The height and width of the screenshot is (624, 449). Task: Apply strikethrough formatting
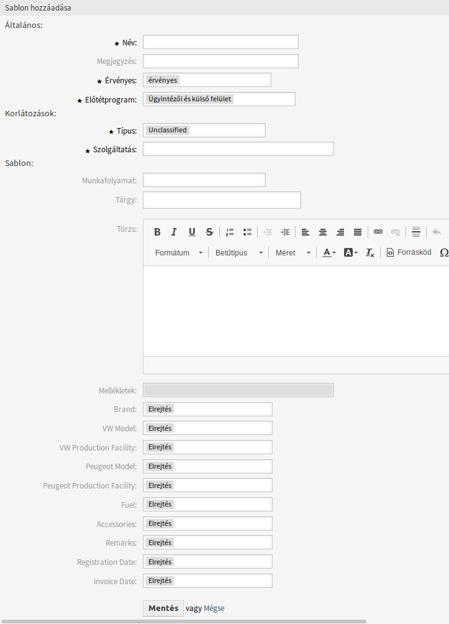click(x=209, y=232)
